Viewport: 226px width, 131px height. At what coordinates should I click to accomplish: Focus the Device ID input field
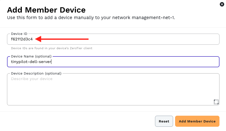click(113, 39)
